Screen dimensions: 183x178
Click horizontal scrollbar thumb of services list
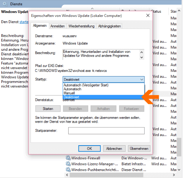107,175
